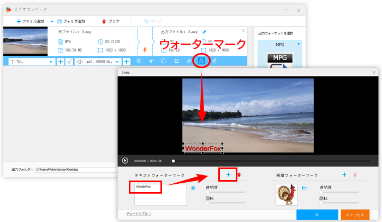Click the 出力フォルダ path field
382x222 pixels.
pyautogui.click(x=77, y=170)
